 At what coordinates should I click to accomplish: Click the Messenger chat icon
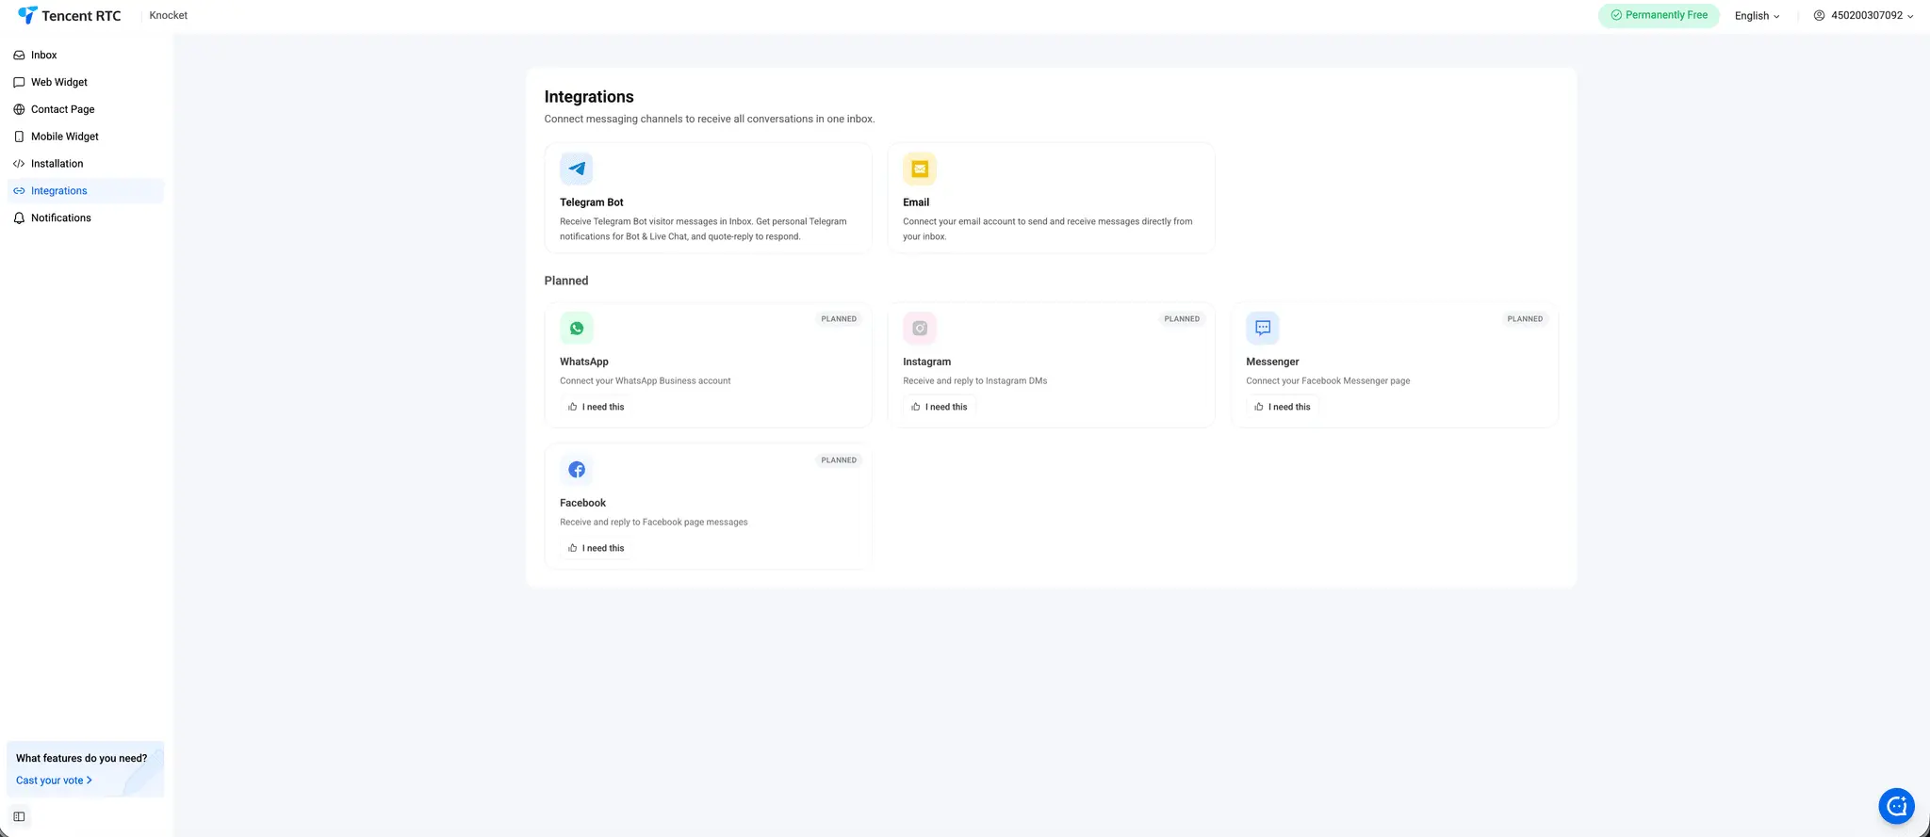[x=1263, y=328]
